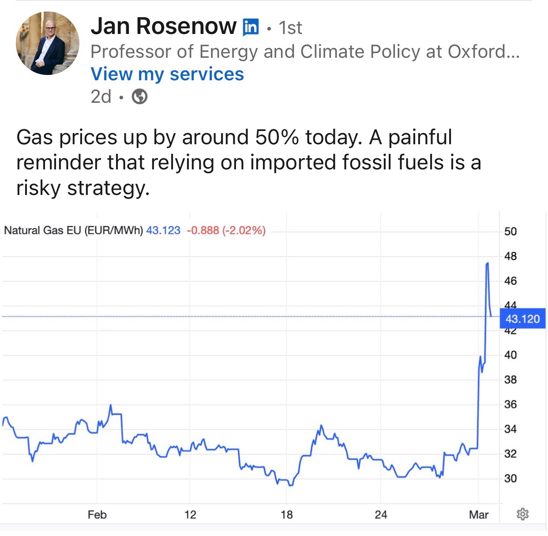
Task: Click the post text about gas prices
Action: pyautogui.click(x=247, y=162)
